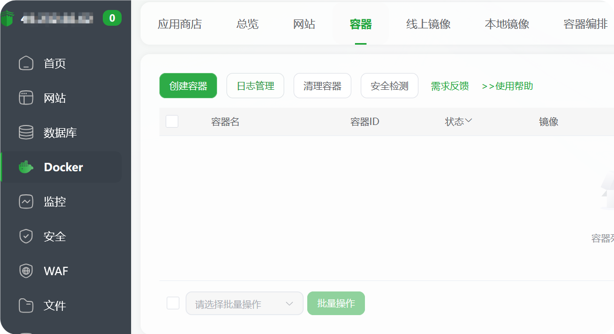Click the 创建容器 button
Screen dimensions: 614x334
(x=188, y=85)
